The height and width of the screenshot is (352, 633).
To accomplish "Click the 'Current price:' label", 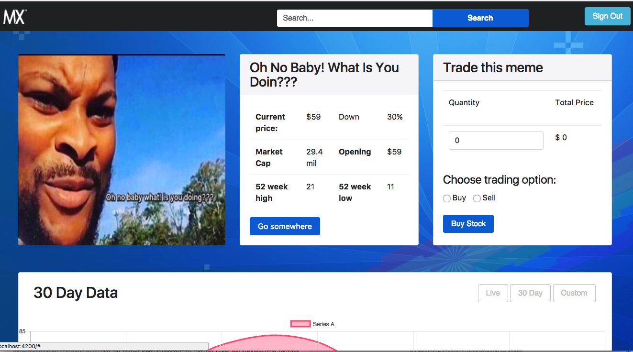I will tap(270, 122).
